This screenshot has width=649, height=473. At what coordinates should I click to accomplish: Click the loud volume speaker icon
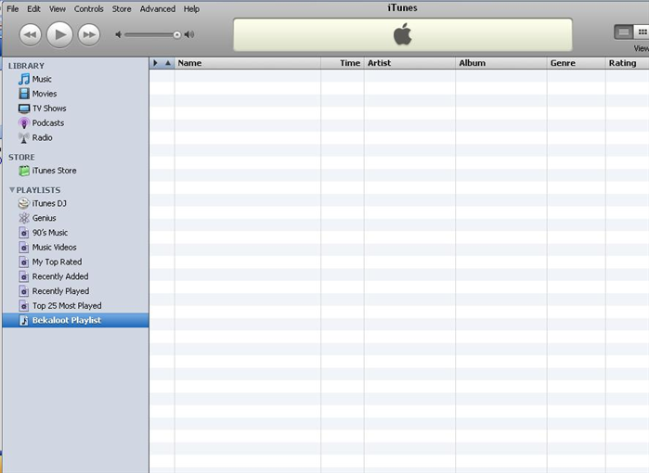(189, 34)
